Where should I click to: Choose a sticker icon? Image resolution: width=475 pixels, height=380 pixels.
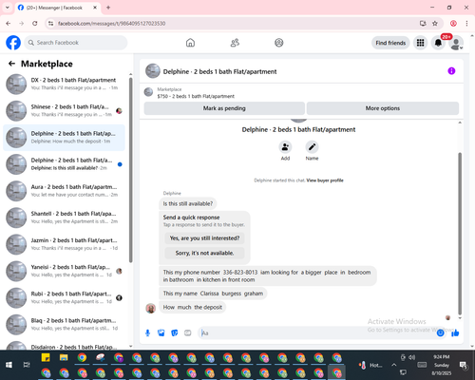(x=175, y=332)
